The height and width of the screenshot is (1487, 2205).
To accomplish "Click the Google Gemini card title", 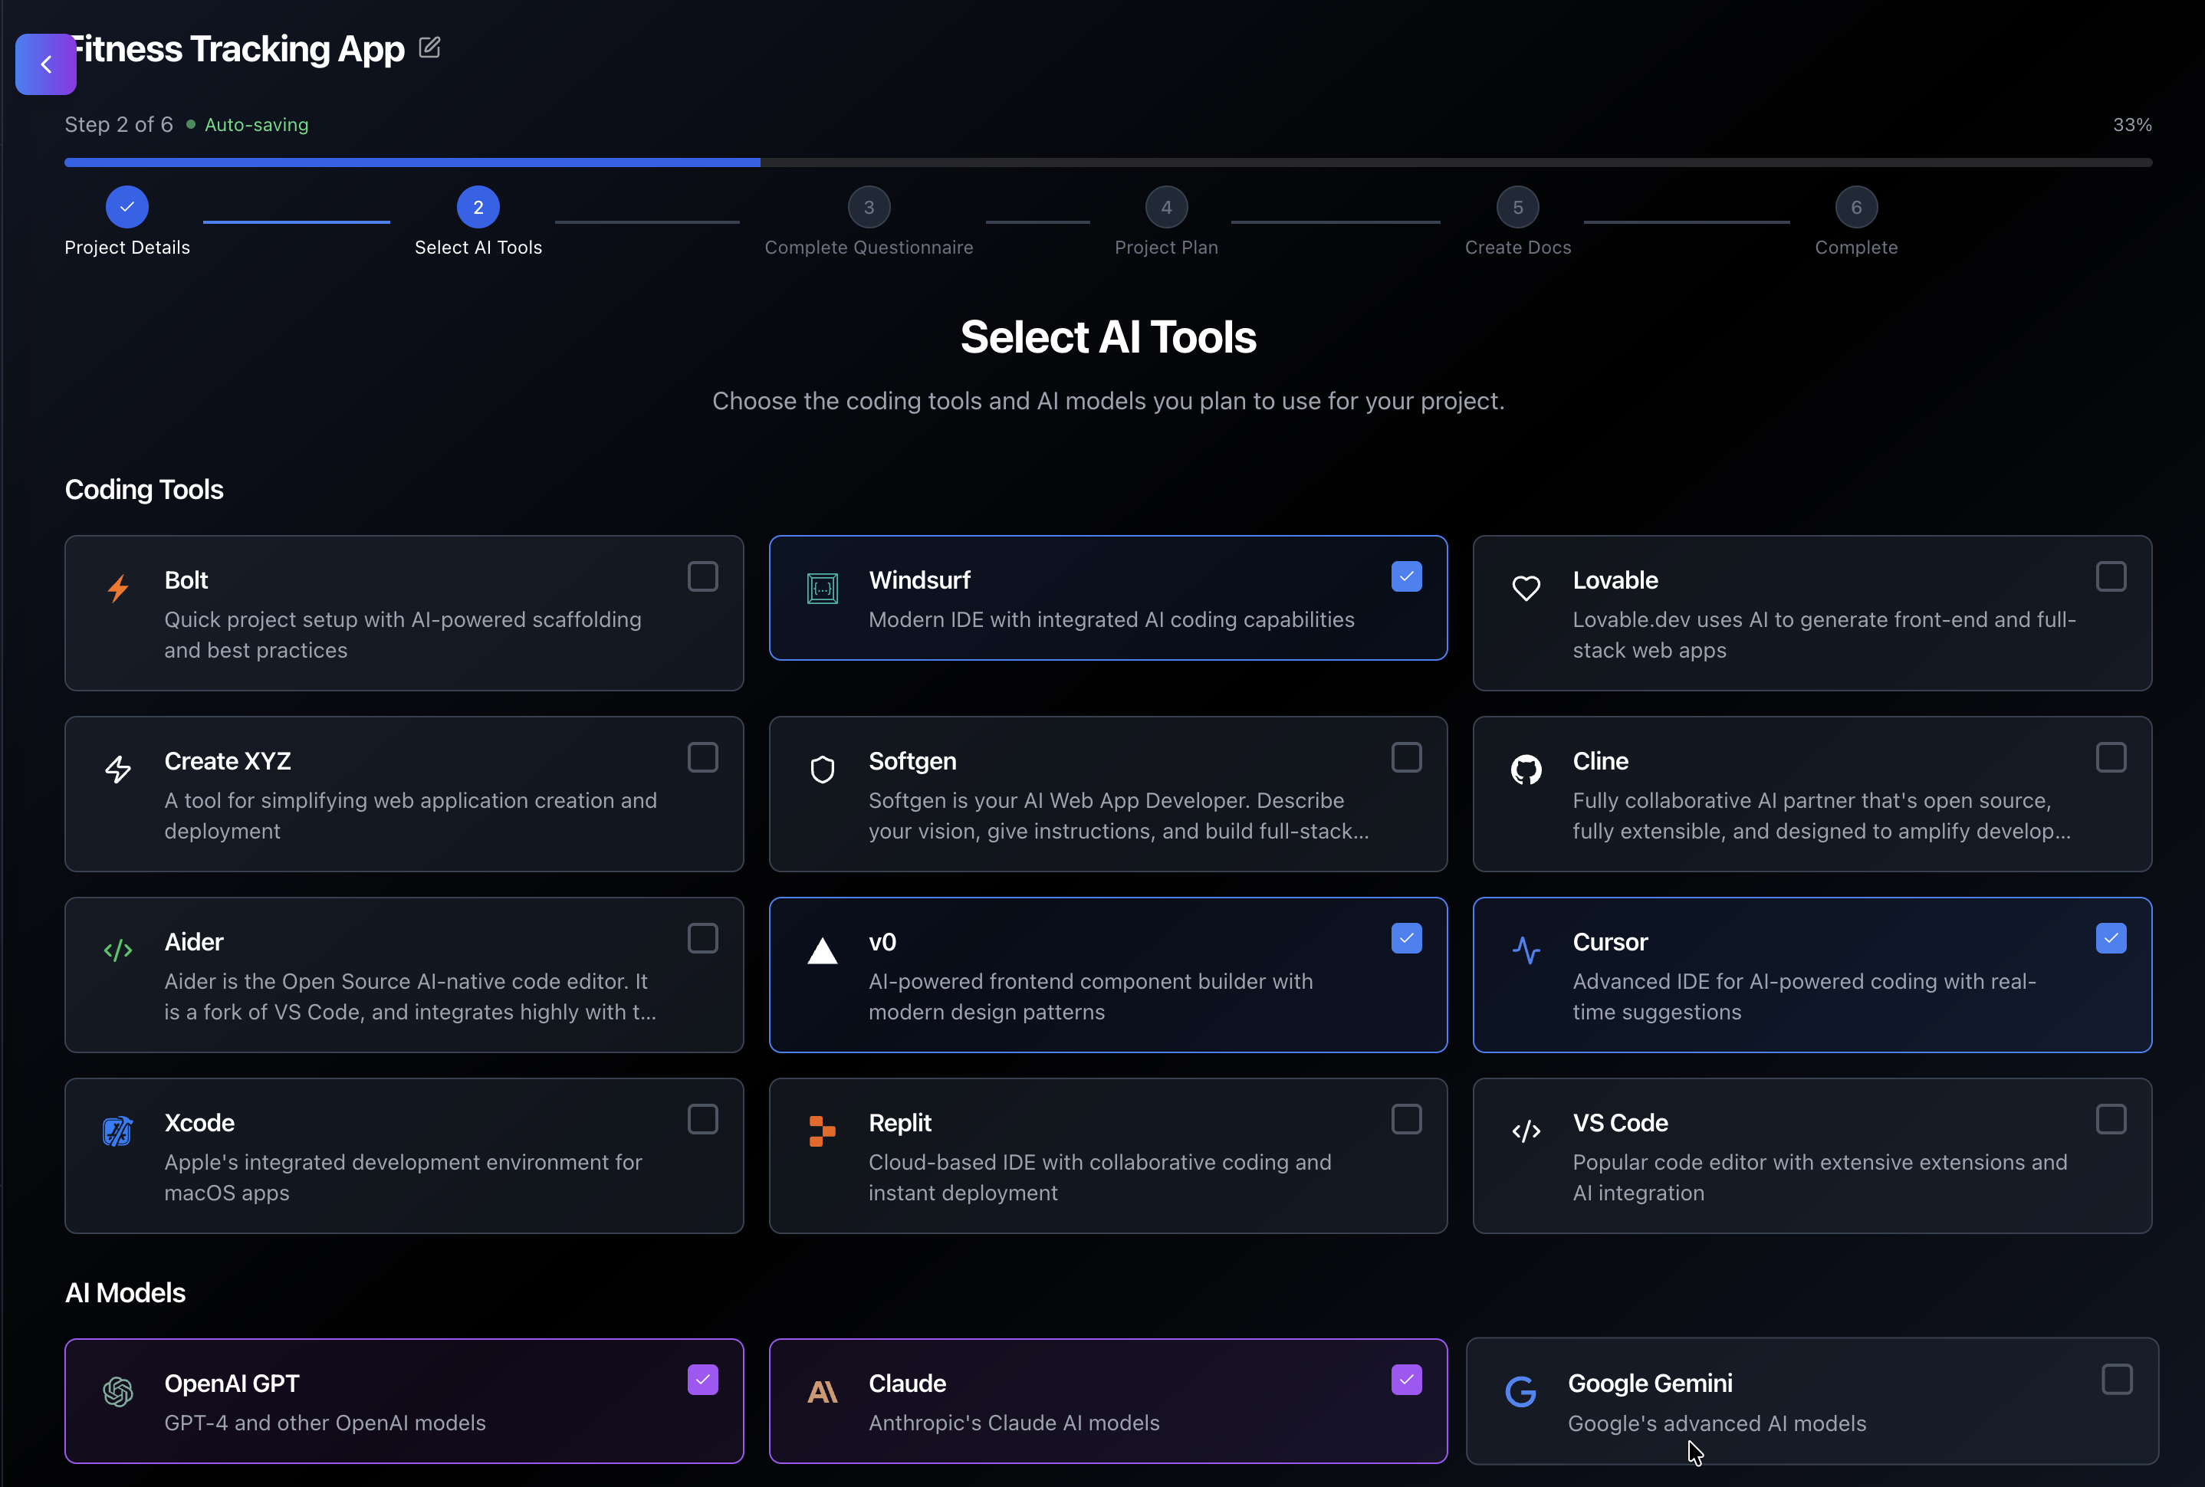I will 1650,1384.
